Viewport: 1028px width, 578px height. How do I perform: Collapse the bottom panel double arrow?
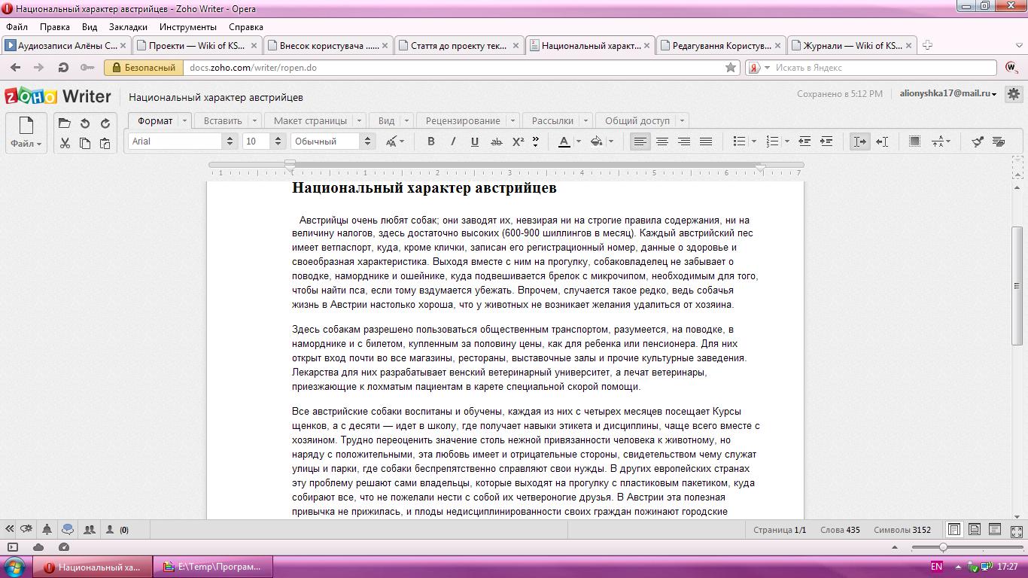(x=9, y=529)
